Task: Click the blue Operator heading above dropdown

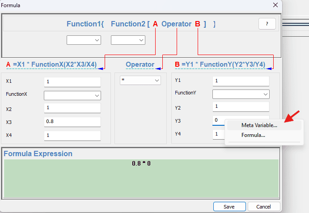Action: coord(140,64)
